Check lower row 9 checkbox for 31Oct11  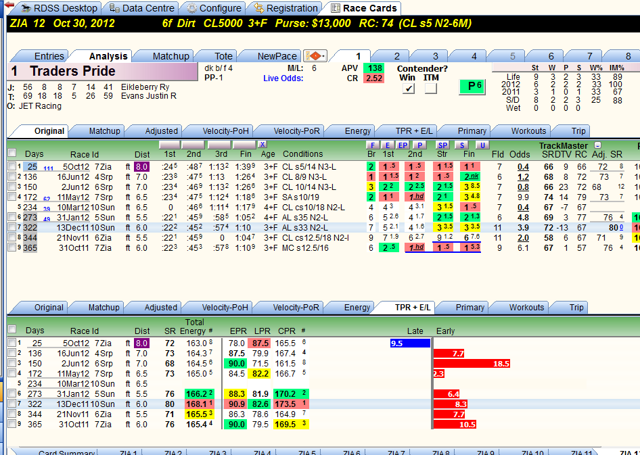point(12,424)
